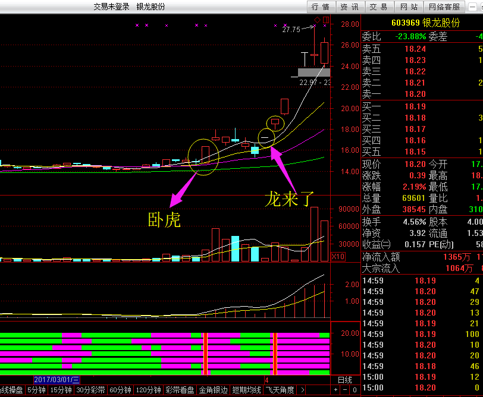Select the 2017/03/01/三 date marker

pos(57,380)
